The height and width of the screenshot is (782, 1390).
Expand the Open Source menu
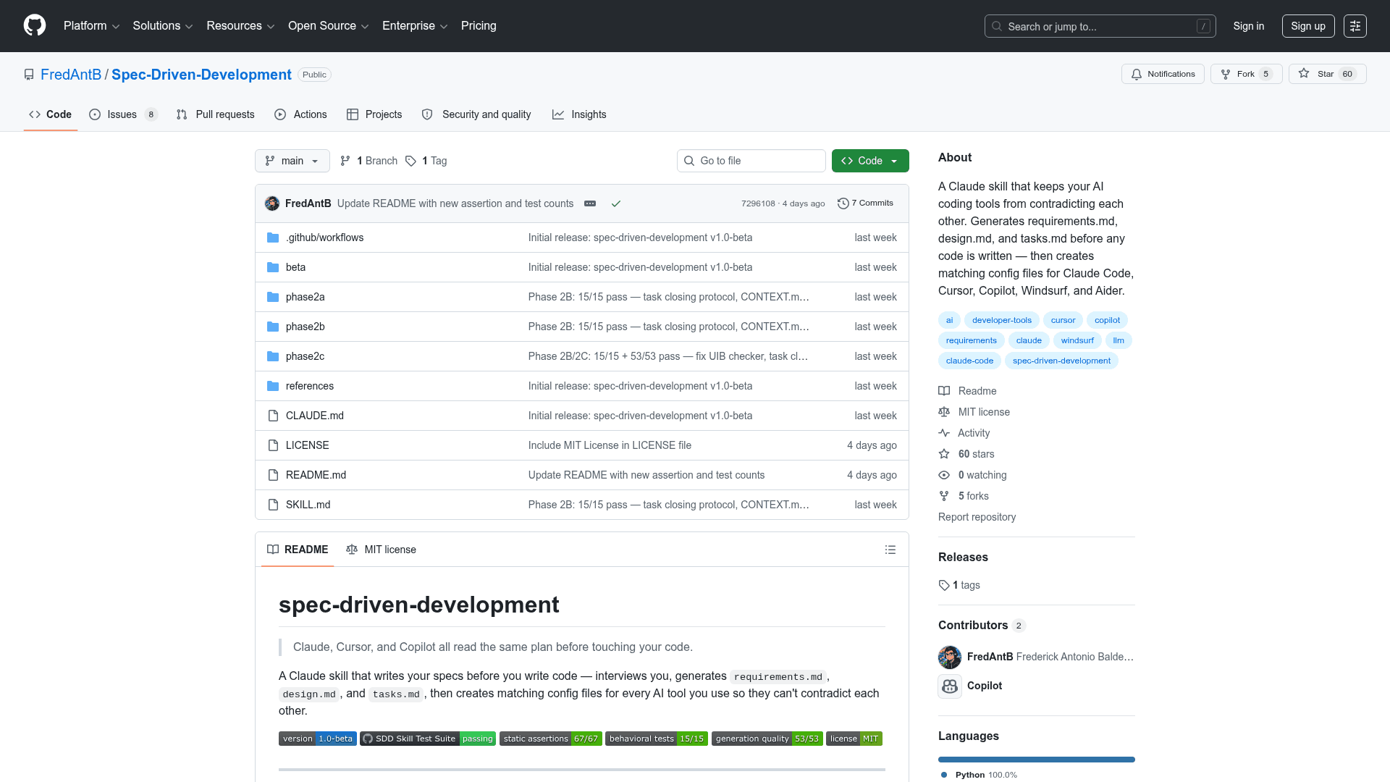tap(328, 26)
